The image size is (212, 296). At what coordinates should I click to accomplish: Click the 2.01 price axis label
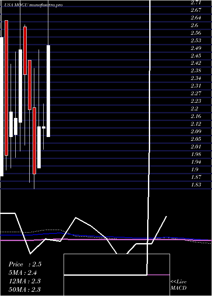coord(196,146)
